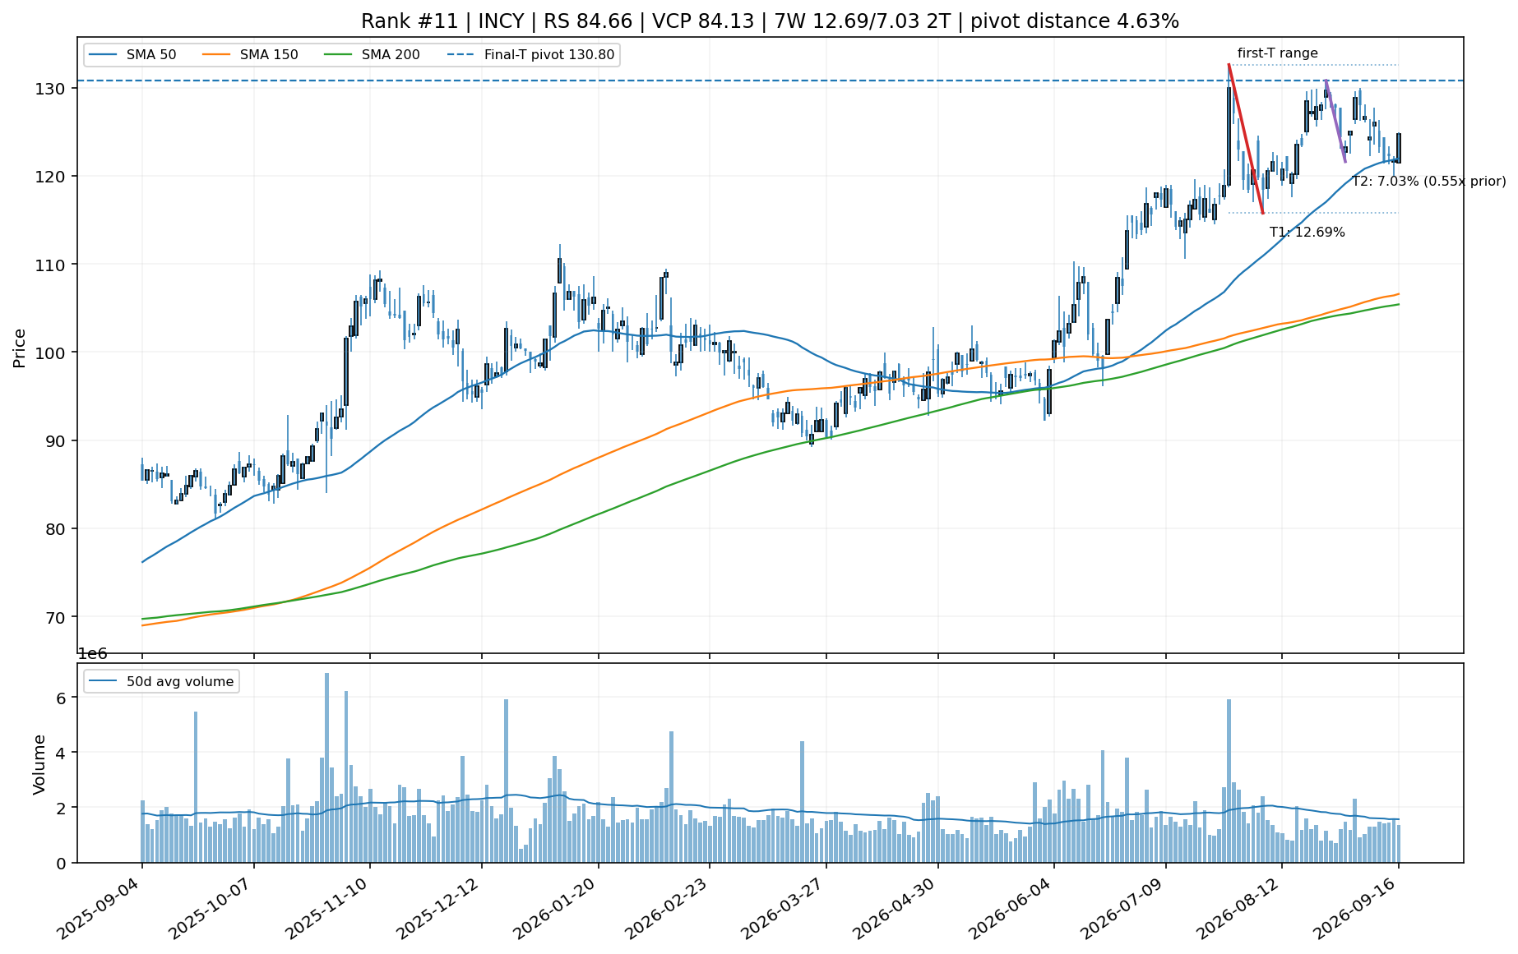Click the x-axis date '2026-08-12'
The image size is (1518, 954).
click(x=1239, y=910)
